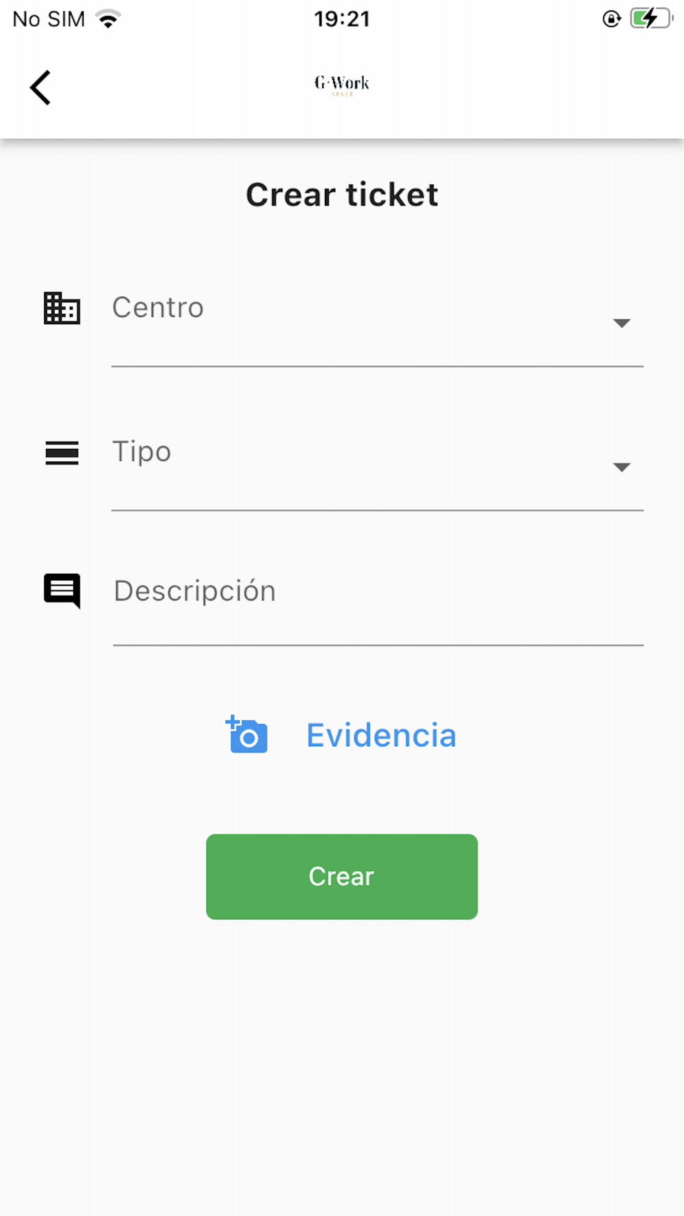Expand Tipo list with arrow
Viewport: 684px width, 1216px height.
(622, 468)
